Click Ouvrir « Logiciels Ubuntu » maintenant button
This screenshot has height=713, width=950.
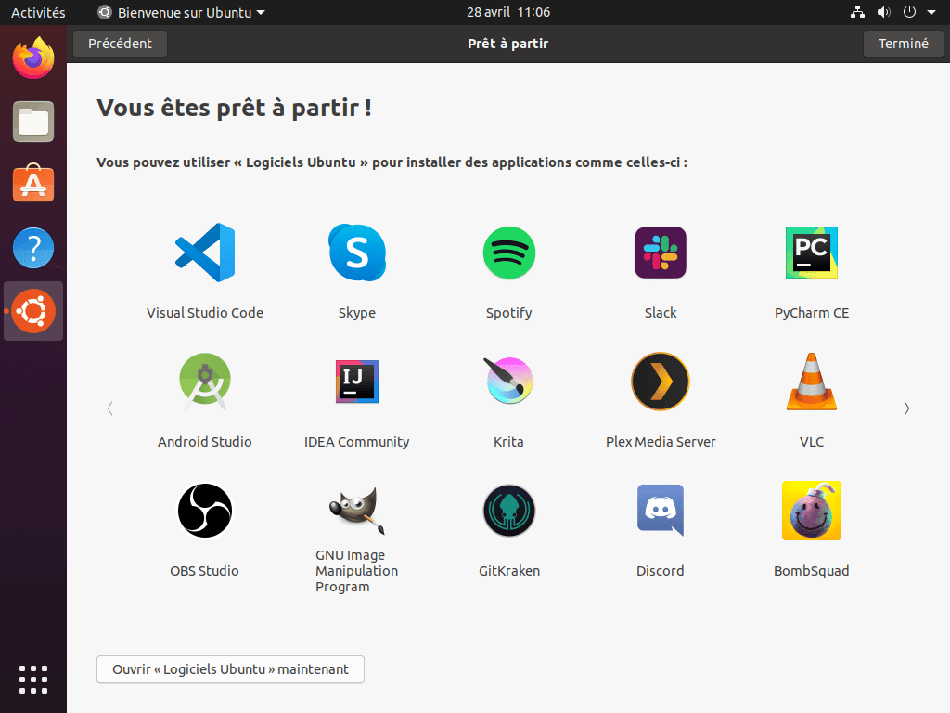point(230,669)
